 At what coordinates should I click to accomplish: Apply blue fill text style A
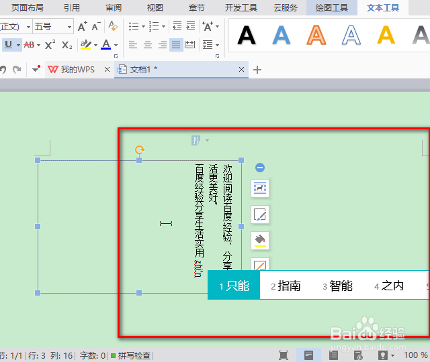[282, 35]
